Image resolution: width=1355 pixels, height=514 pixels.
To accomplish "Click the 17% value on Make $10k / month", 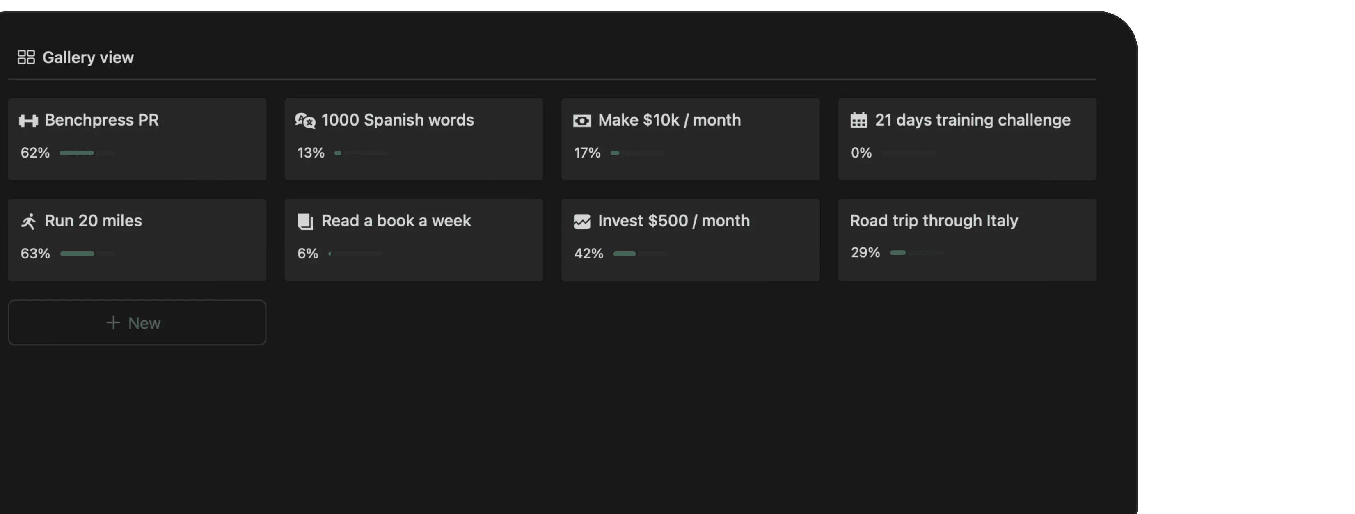I will click(587, 153).
